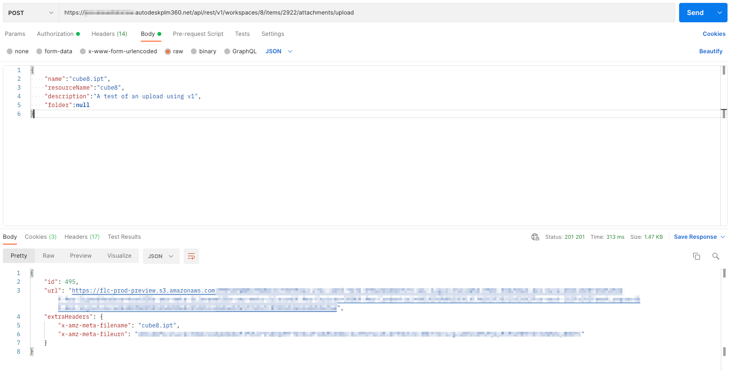This screenshot has width=729, height=371.
Task: Expand the Send options arrow
Action: pos(719,13)
